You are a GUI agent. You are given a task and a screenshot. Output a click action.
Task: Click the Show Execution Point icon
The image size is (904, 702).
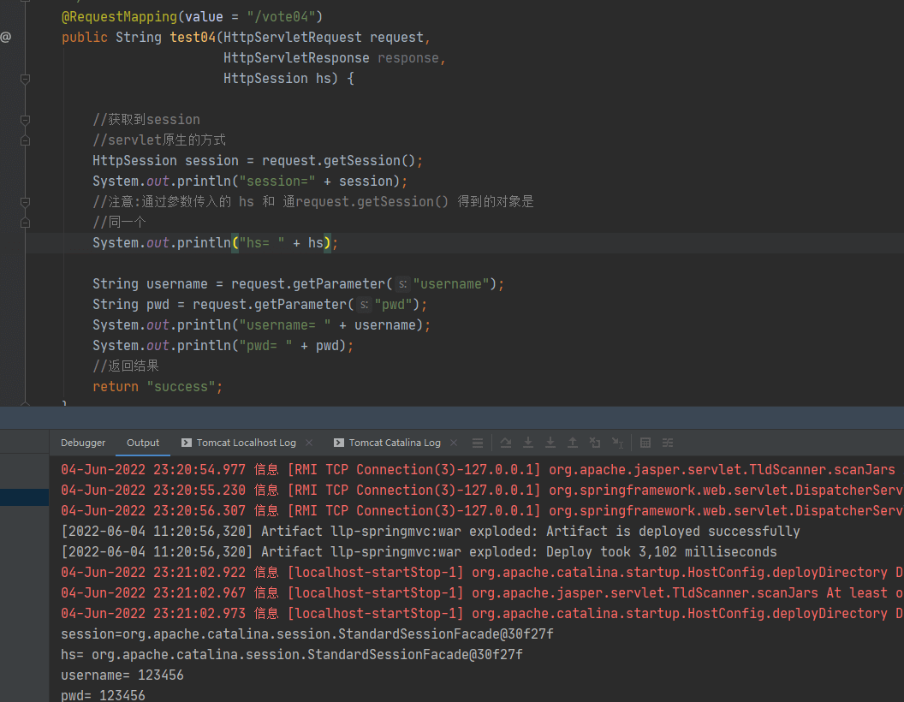point(478,443)
